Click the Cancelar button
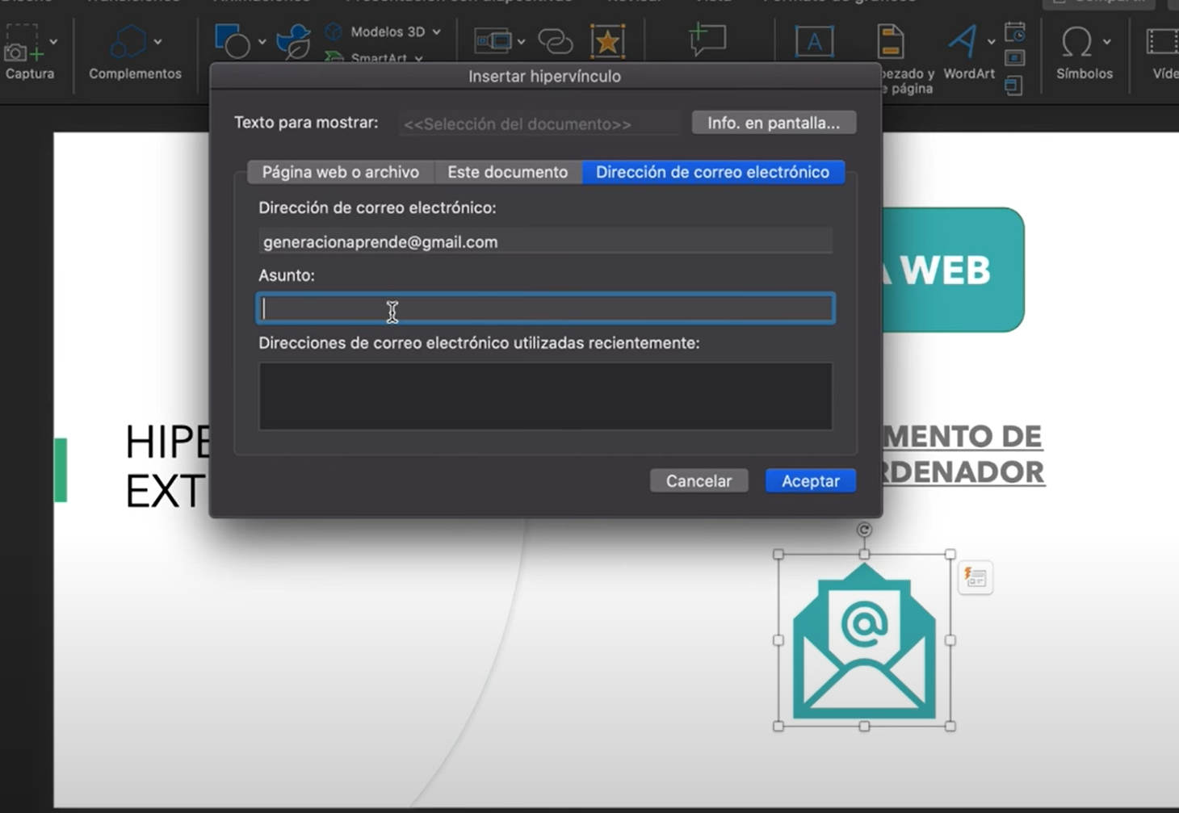Viewport: 1179px width, 813px height. coord(699,481)
